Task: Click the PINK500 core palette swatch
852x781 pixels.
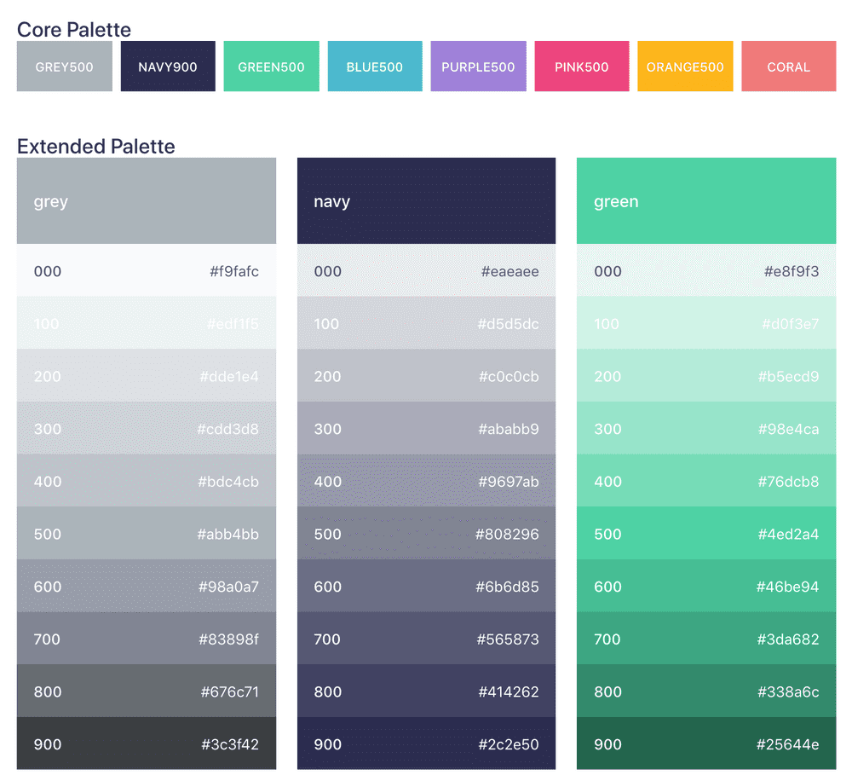Action: point(582,67)
